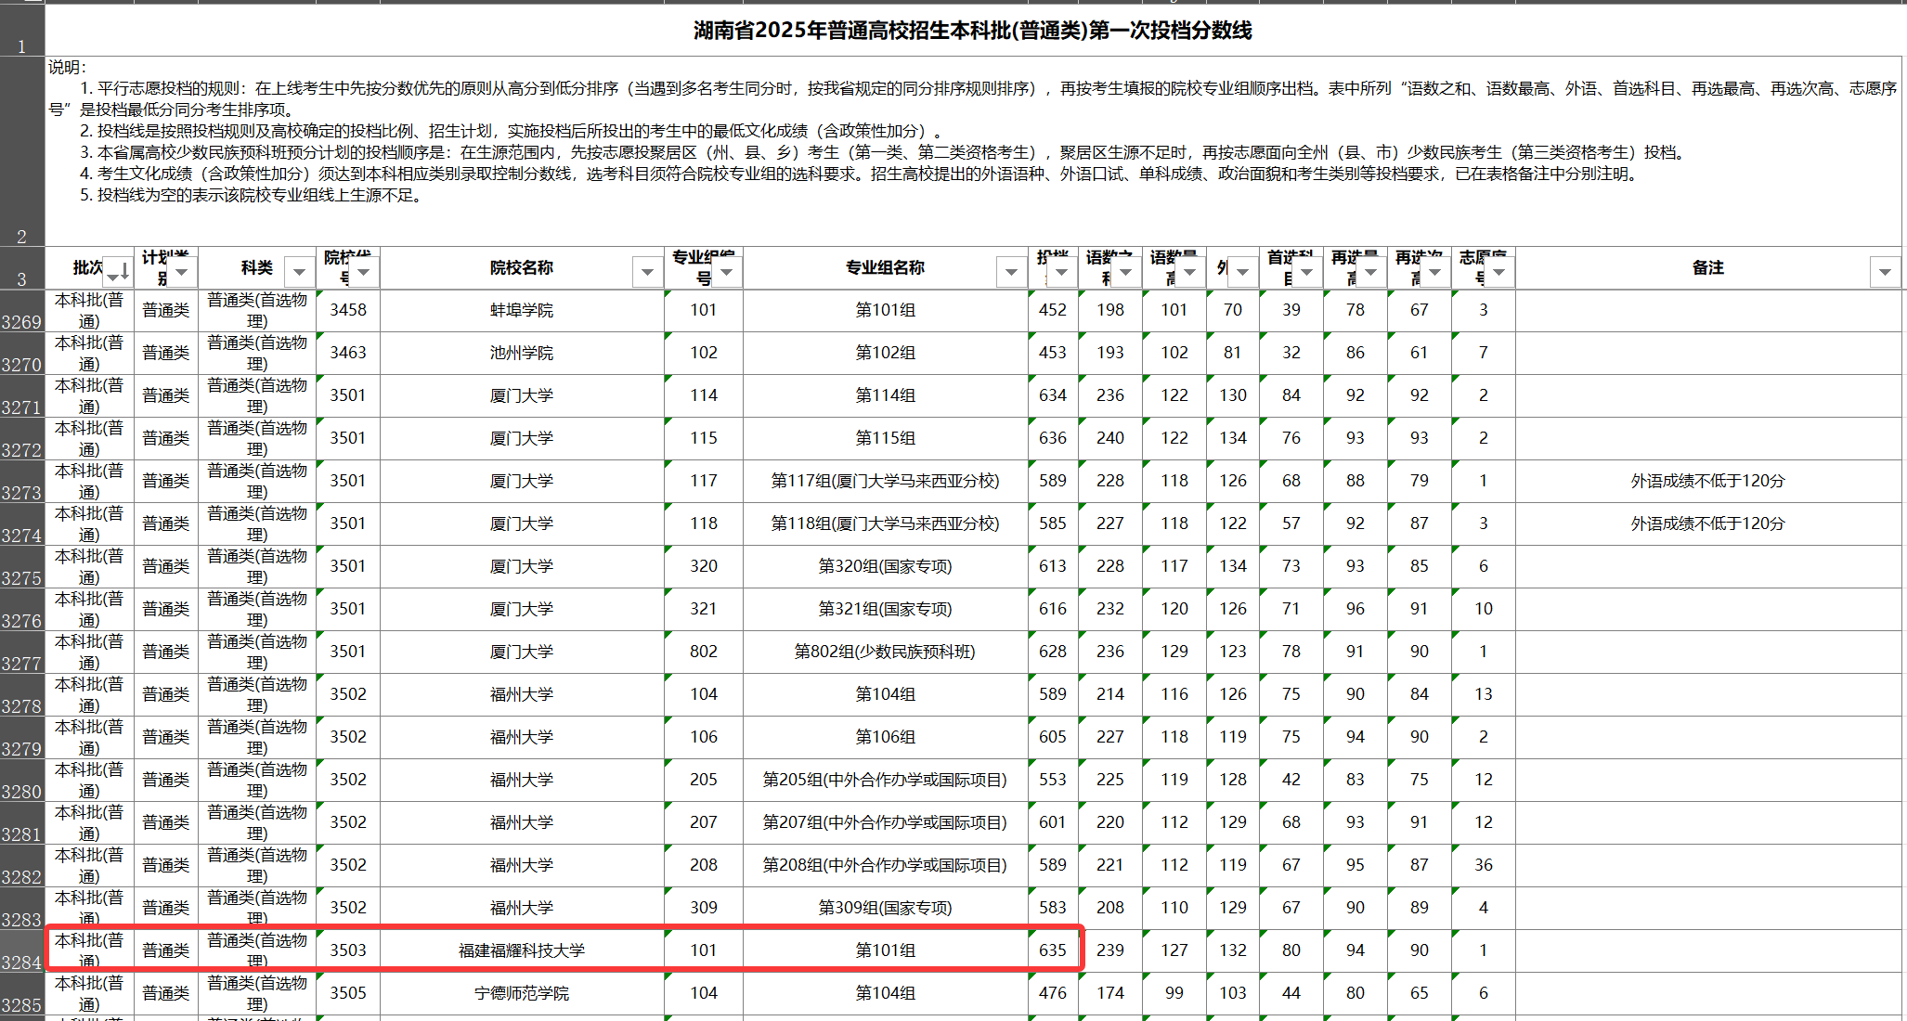Click the filter icon on 院校代号 column
This screenshot has width=1907, height=1021.
364,270
